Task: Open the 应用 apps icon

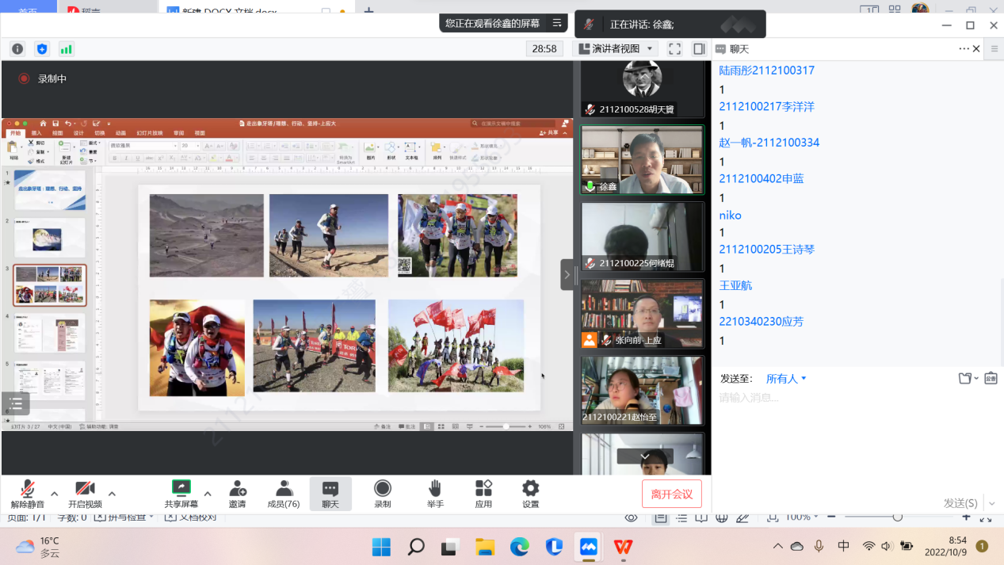Action: point(483,494)
